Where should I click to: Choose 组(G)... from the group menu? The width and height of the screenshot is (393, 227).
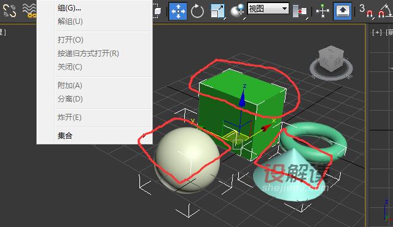pyautogui.click(x=69, y=8)
